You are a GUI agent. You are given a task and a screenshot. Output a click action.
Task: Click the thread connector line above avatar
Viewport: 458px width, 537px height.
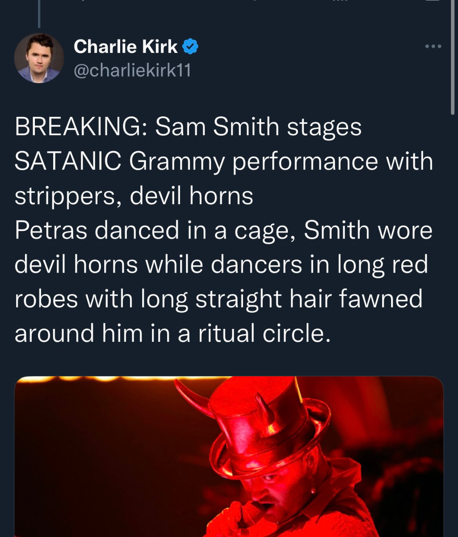(x=39, y=13)
